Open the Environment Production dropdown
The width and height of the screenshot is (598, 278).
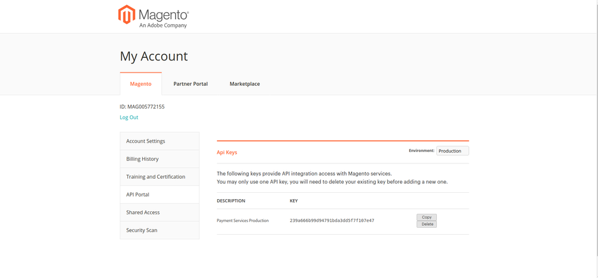[x=452, y=151]
